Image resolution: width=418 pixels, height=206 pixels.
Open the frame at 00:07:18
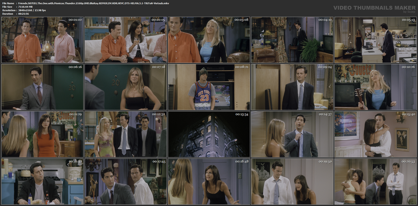pyautogui.click(x=126, y=87)
